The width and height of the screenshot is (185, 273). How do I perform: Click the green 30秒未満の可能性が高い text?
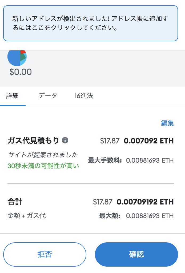click(43, 166)
